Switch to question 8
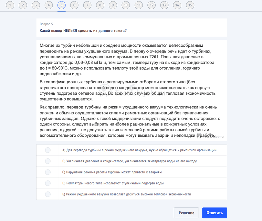Screen dimensions: 262x221 [100, 5]
